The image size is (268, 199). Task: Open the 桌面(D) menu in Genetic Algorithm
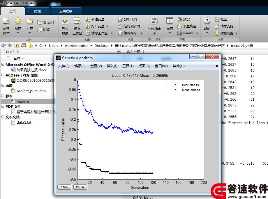144,66
